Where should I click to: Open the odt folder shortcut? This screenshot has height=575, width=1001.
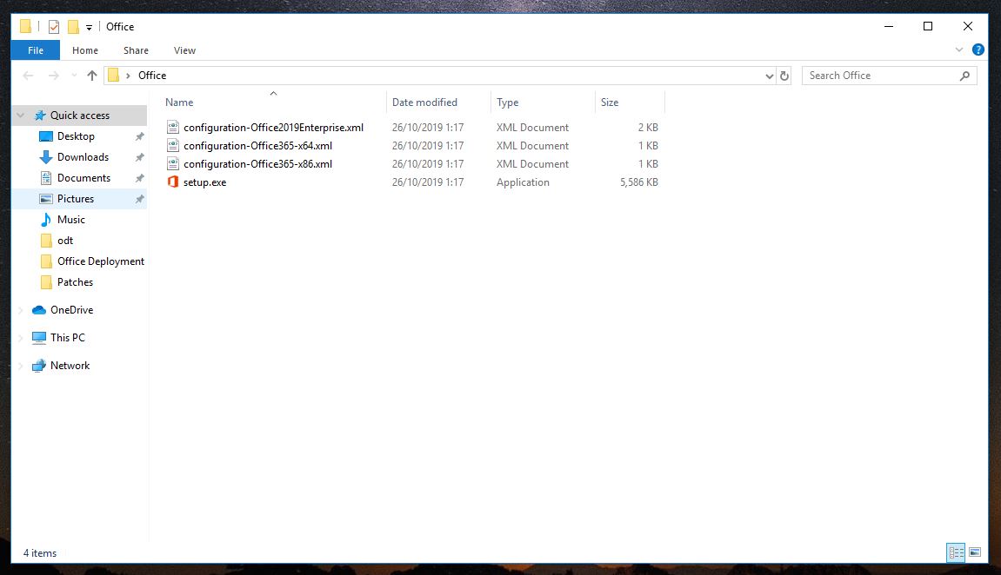(x=65, y=241)
